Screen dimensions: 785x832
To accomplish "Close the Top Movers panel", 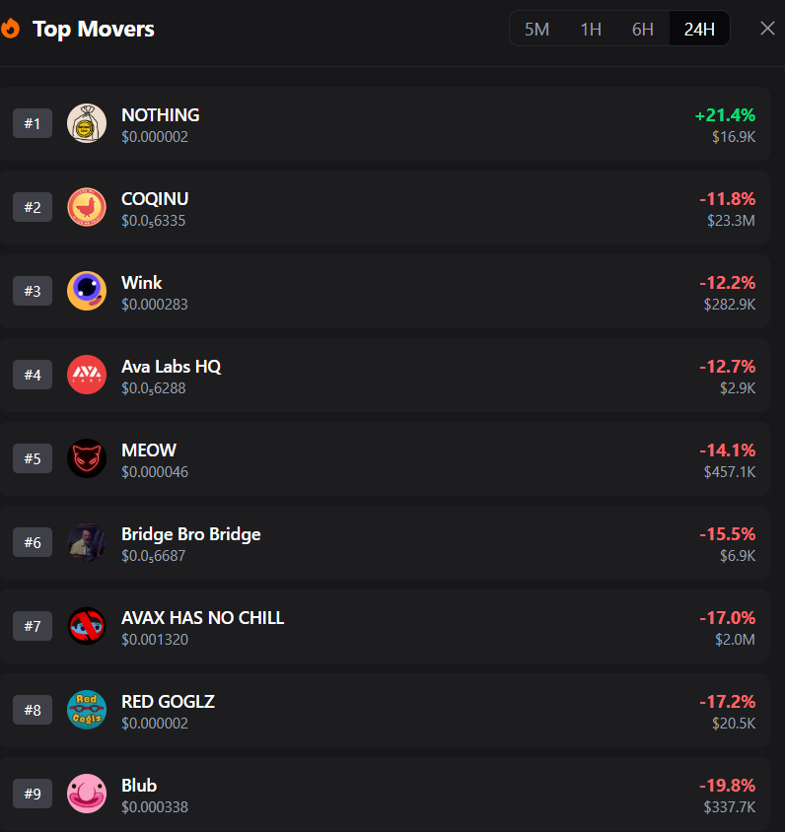I will tap(767, 29).
